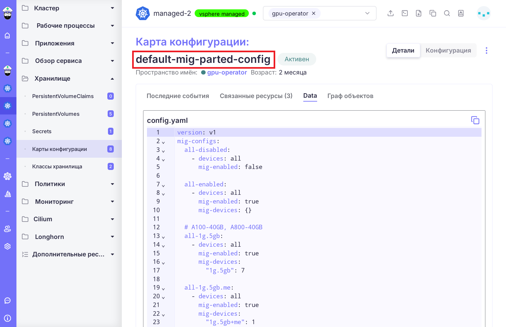Screen dimensions: 506x327
Task: Follow the gpu-operator namespace link
Action: coord(227,73)
